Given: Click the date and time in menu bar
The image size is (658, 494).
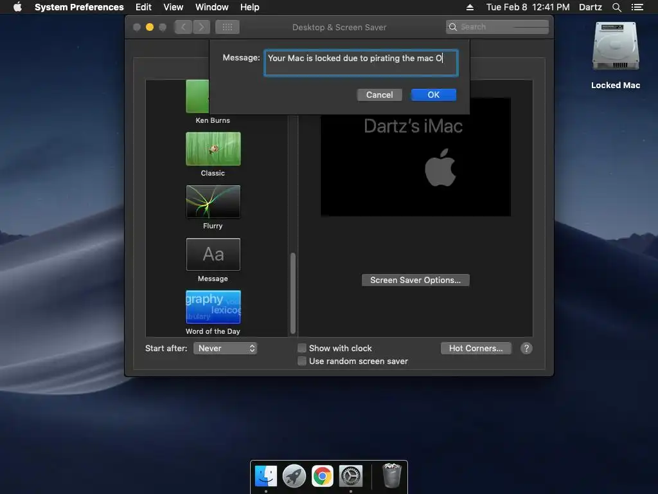Looking at the screenshot, I should pos(528,7).
